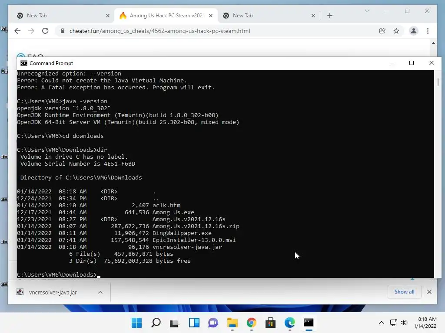
Task: Open Microsoft Edge from taskbar
Action: [289, 323]
